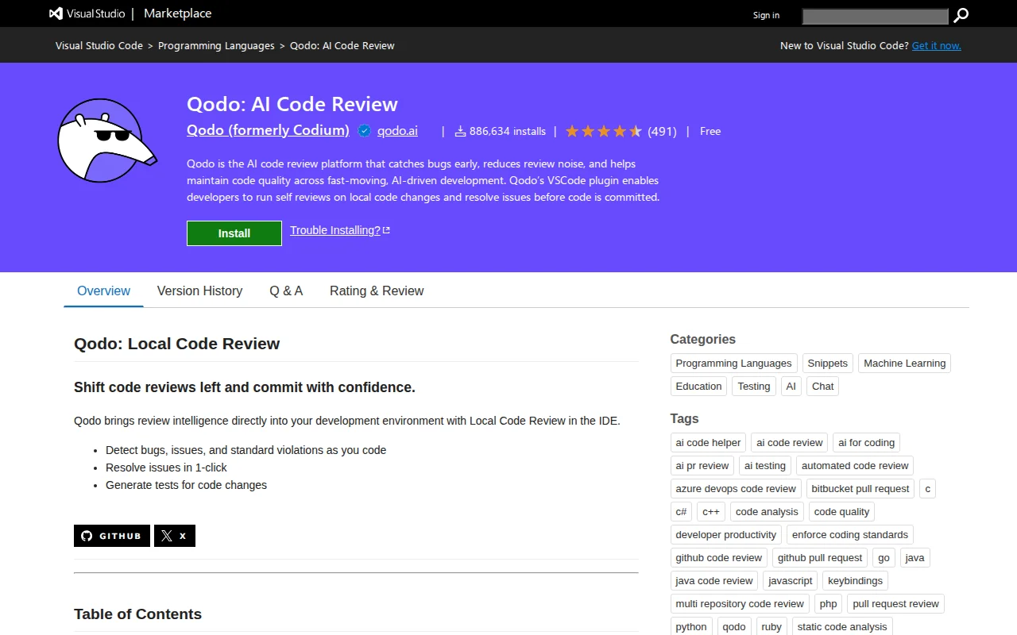Select the Chat category chip
1017x635 pixels.
[823, 387]
